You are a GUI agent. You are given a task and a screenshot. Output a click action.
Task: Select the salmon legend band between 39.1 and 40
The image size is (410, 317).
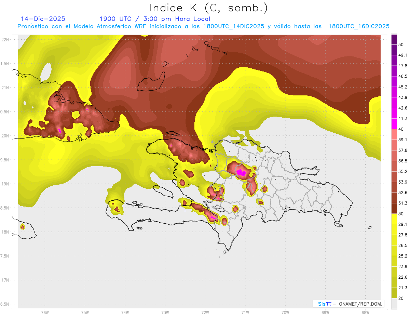click(x=394, y=134)
